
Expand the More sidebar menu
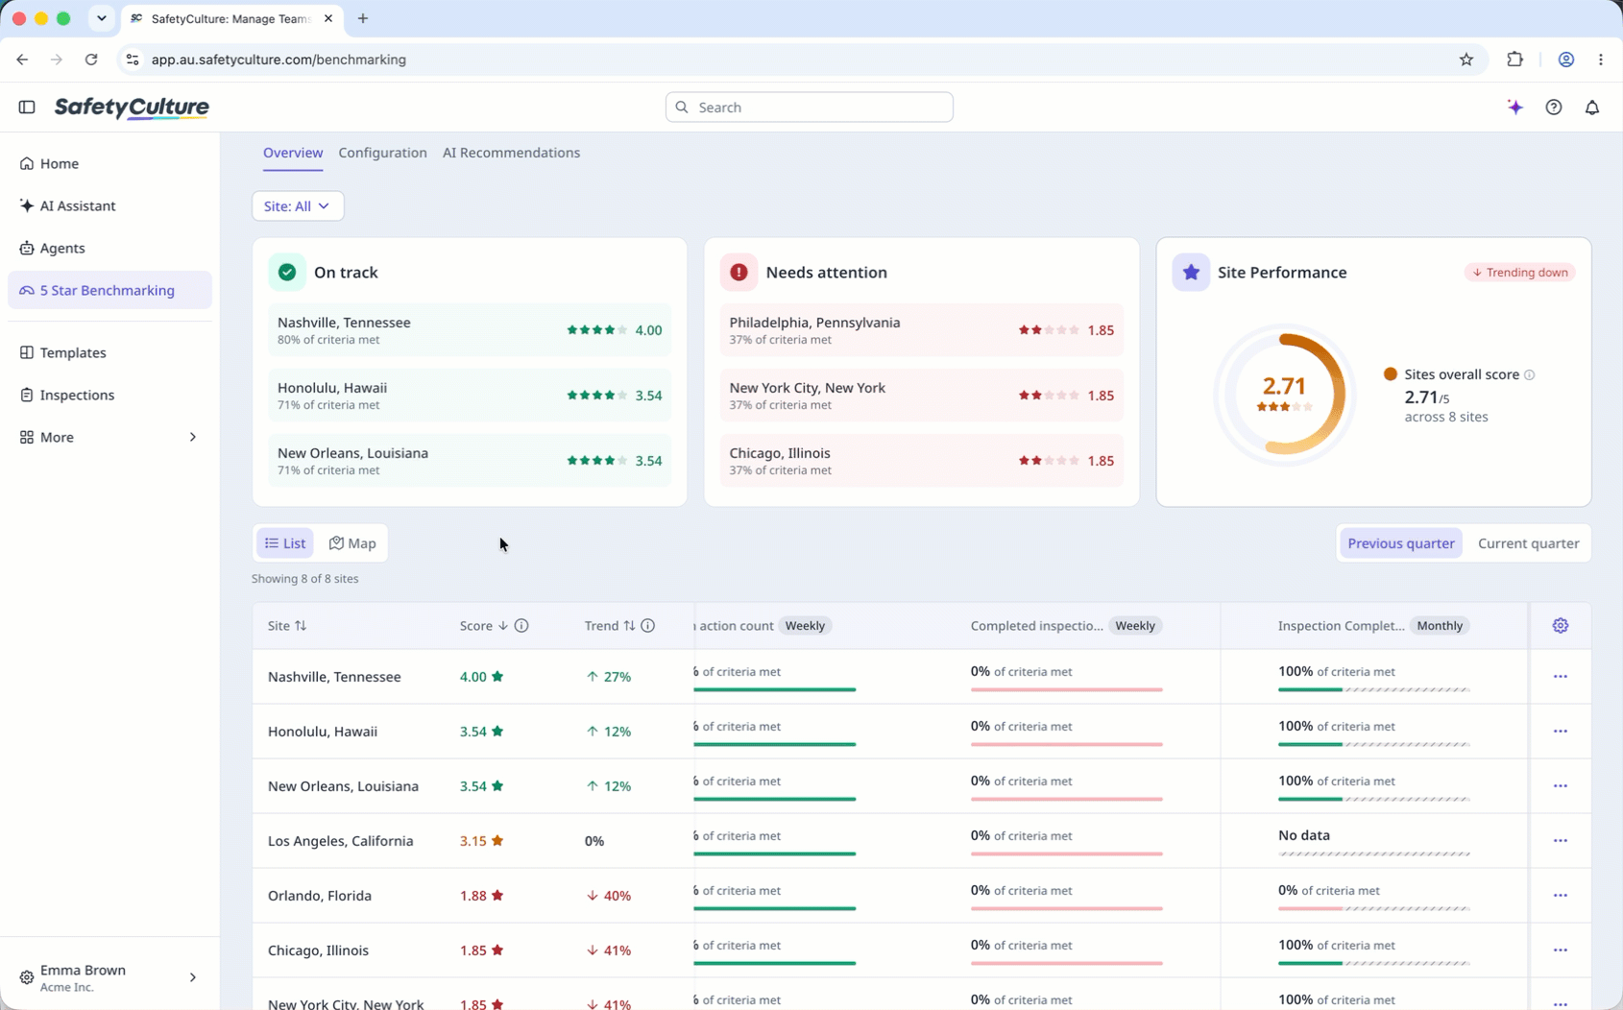[109, 437]
